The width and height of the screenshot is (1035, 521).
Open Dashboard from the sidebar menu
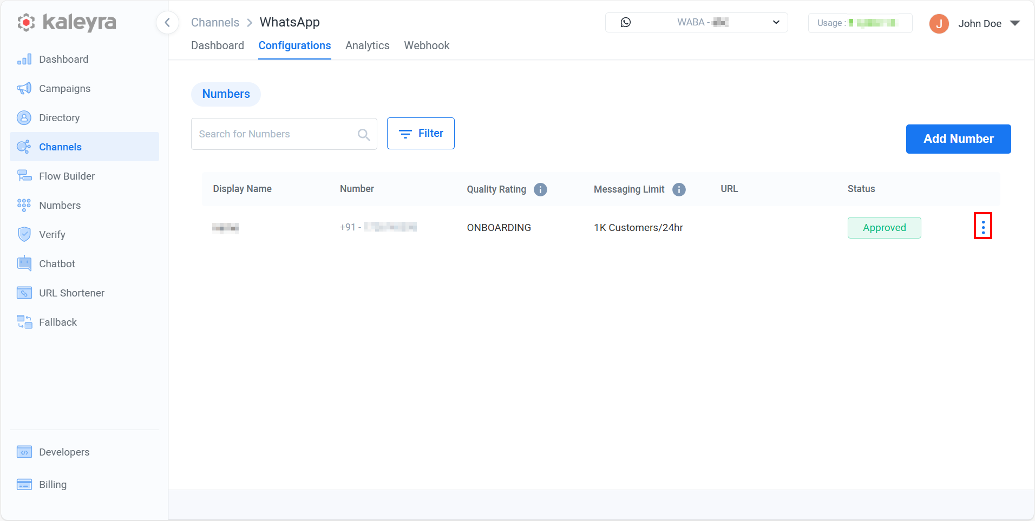84,60
